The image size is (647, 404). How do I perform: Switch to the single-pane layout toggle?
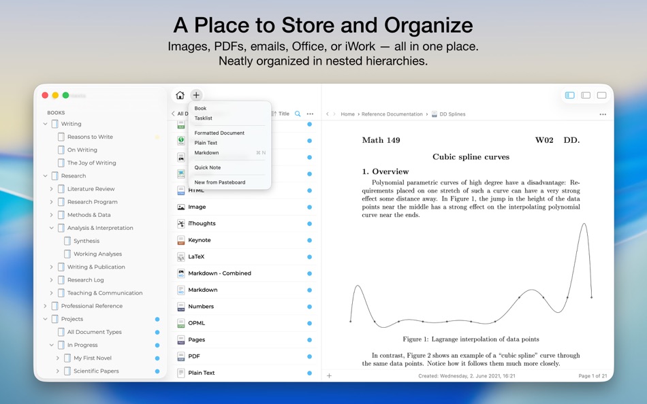click(x=601, y=95)
